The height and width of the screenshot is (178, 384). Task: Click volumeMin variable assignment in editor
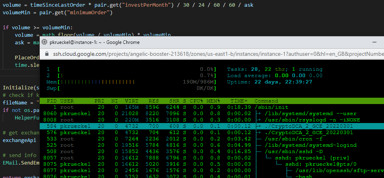click(58, 12)
